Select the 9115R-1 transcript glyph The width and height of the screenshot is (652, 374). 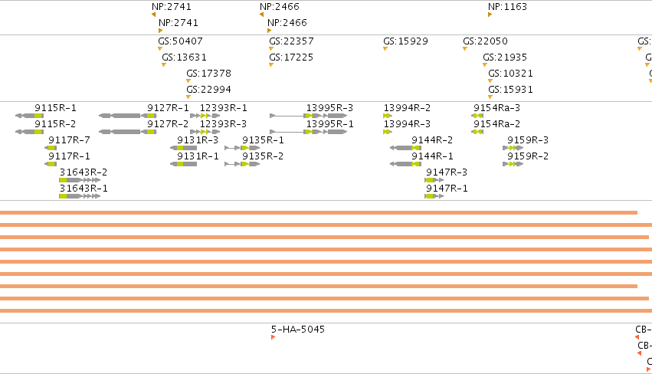click(29, 116)
